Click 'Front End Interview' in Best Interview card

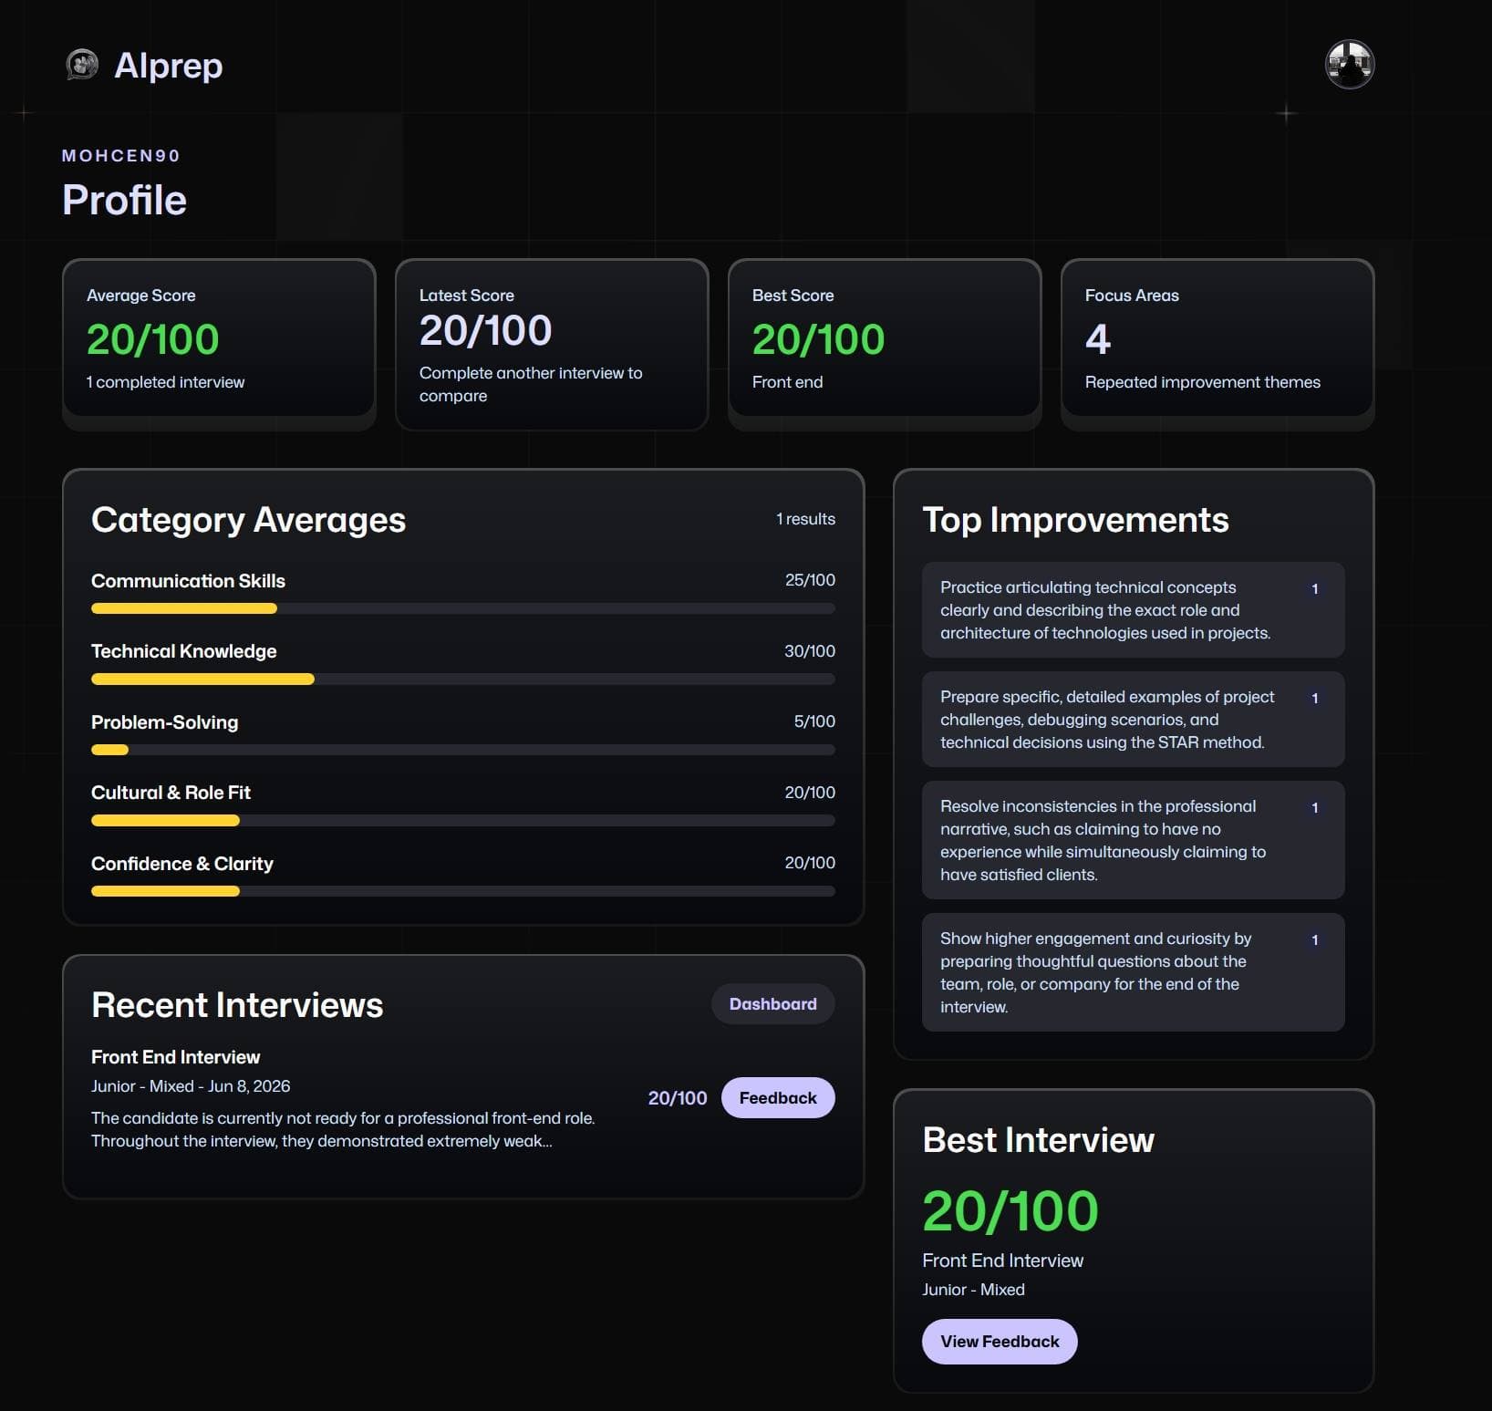(x=1002, y=1260)
